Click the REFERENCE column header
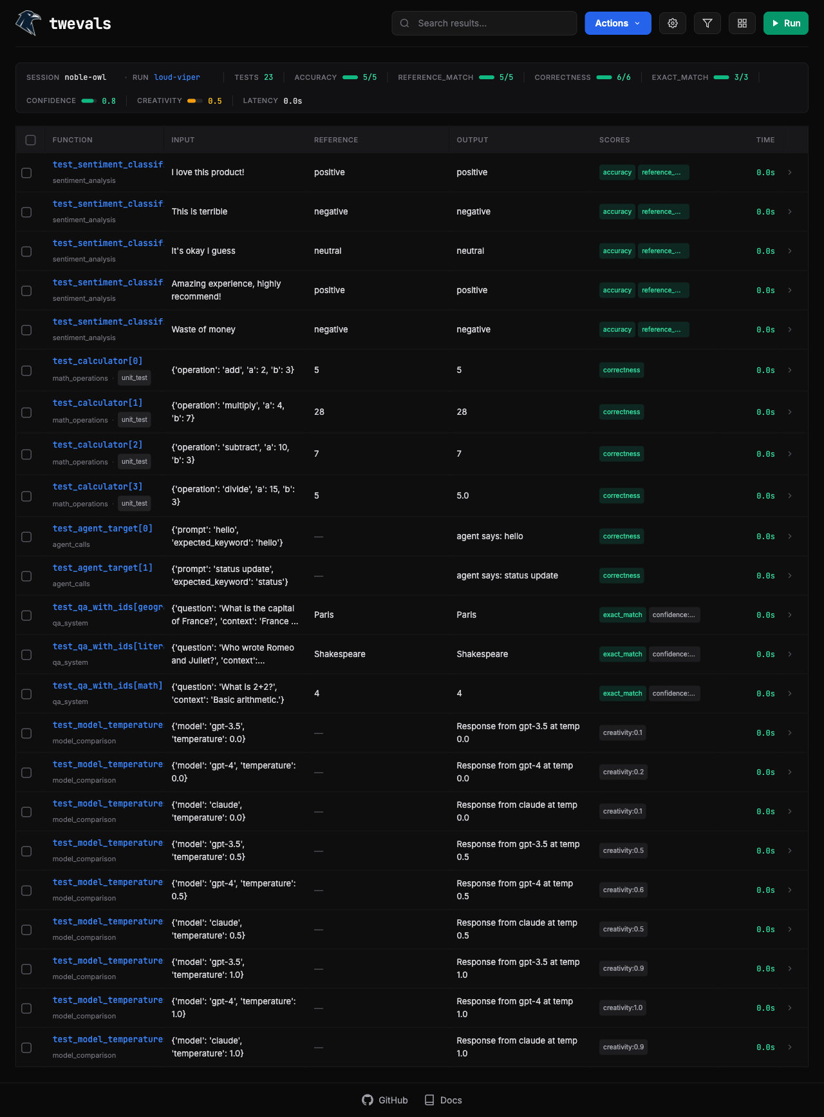This screenshot has width=824, height=1117. tap(336, 140)
